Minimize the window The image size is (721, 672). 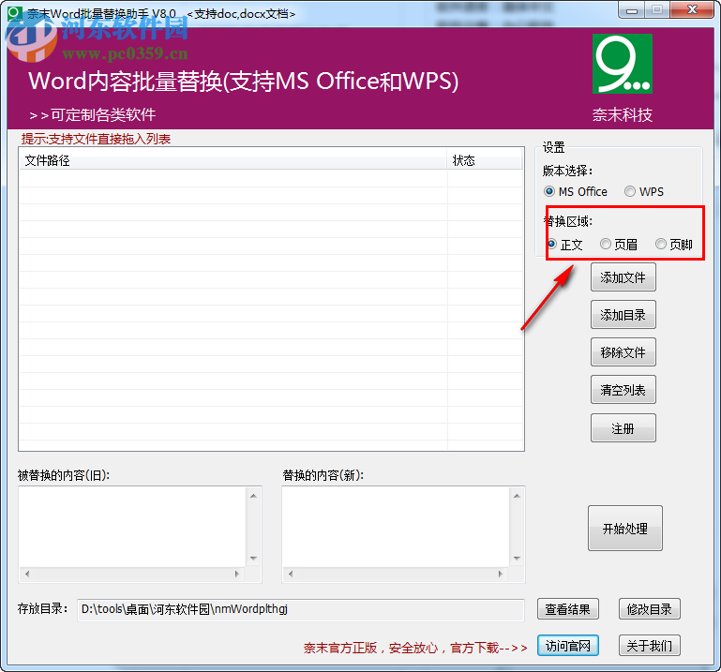(x=632, y=10)
